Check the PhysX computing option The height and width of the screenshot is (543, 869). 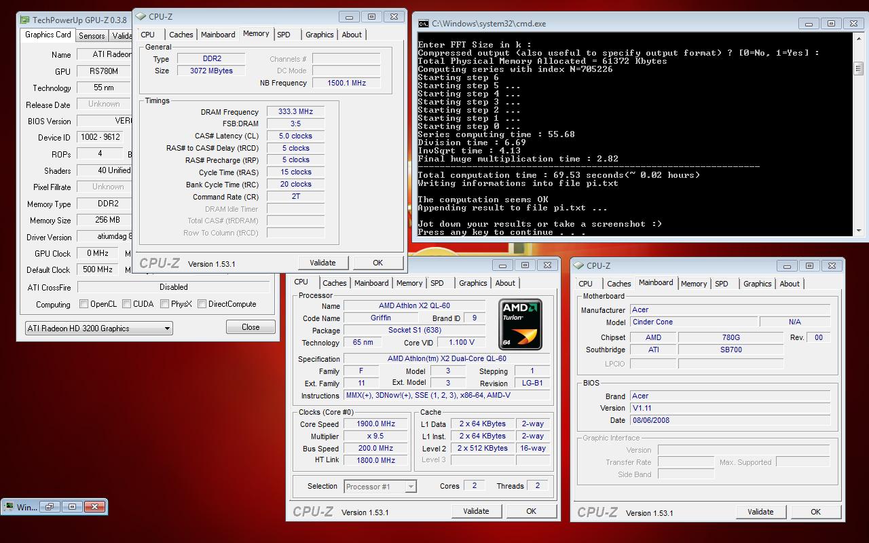tap(164, 304)
